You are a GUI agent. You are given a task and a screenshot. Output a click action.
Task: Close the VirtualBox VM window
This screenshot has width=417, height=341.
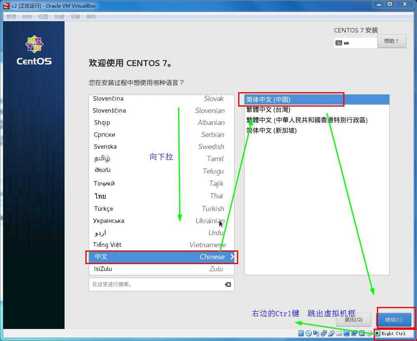(405, 4)
